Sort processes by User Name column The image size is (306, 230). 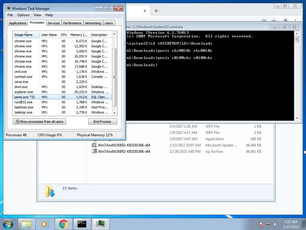49,35
